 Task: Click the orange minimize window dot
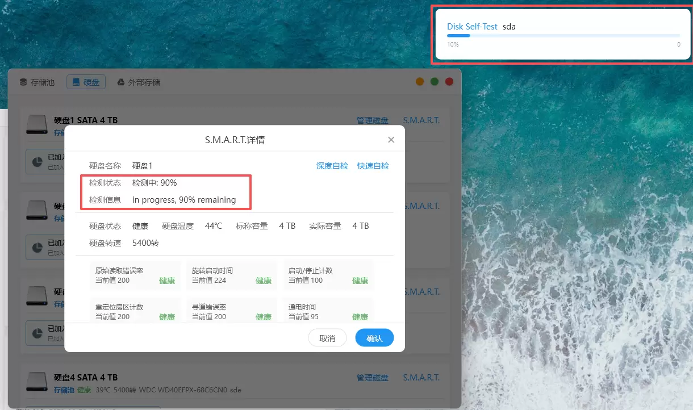420,82
